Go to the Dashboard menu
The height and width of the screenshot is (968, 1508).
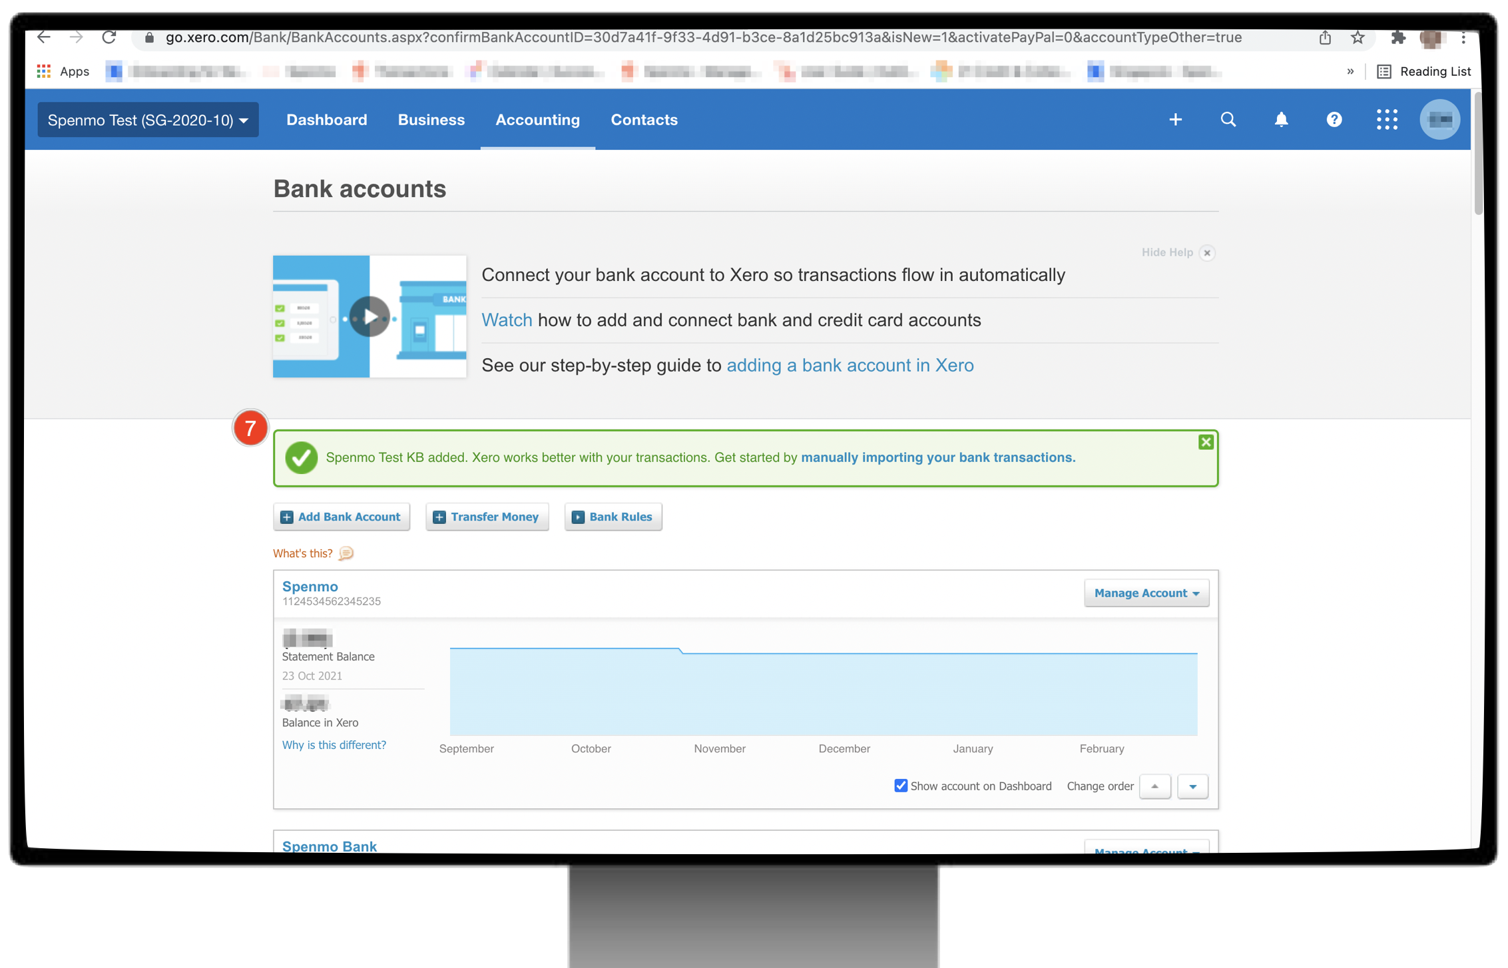click(x=327, y=120)
